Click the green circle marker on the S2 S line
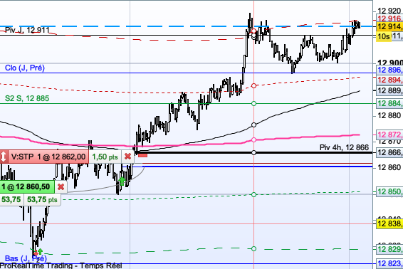The height and width of the screenshot is (269, 403). click(253, 103)
